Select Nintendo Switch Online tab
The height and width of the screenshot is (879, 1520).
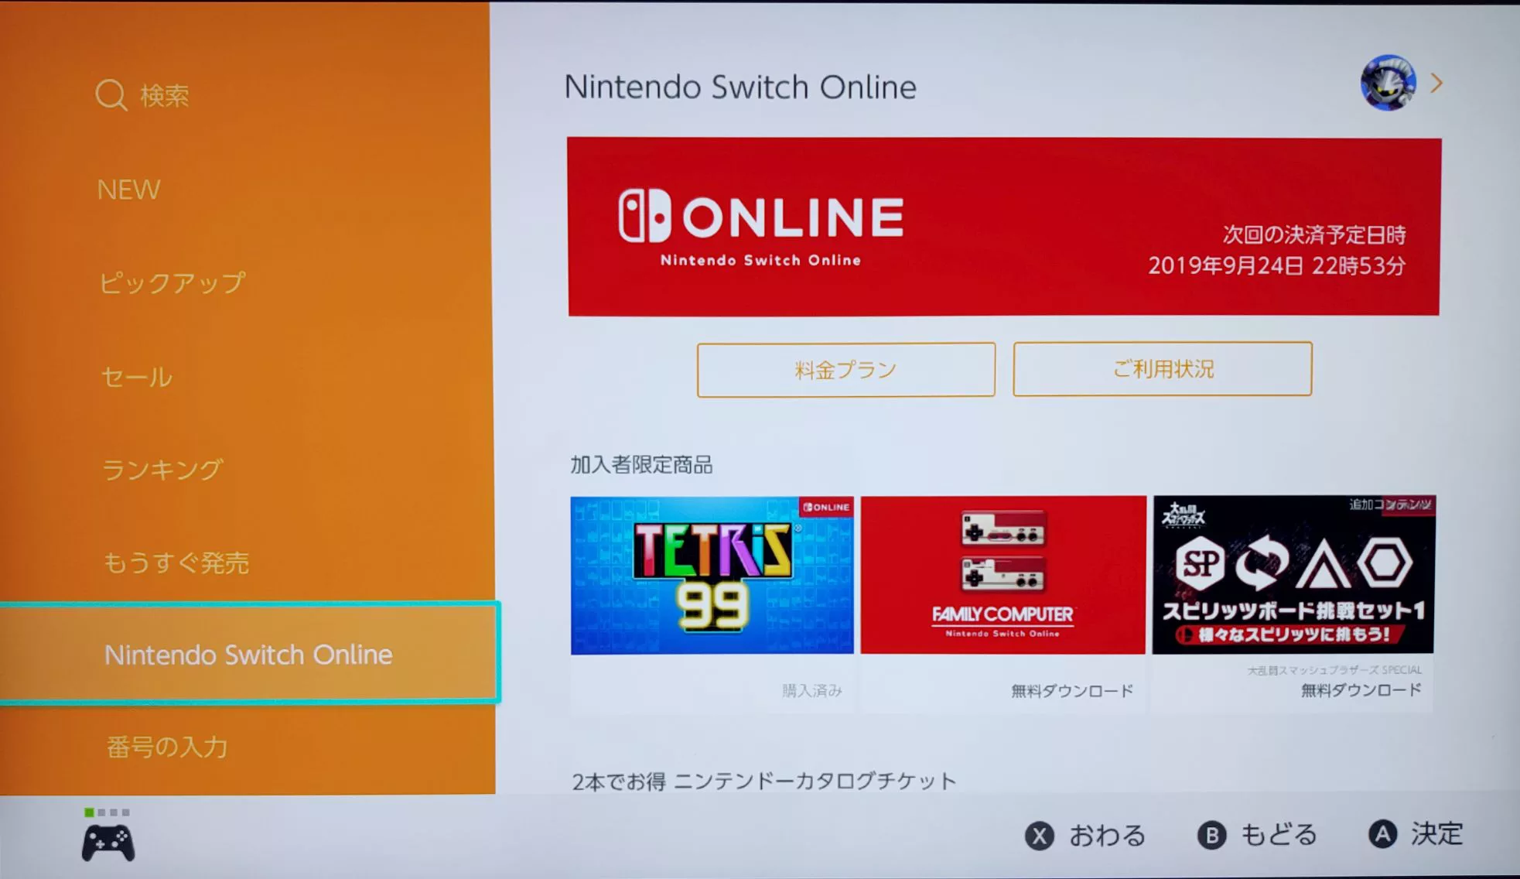pos(248,655)
